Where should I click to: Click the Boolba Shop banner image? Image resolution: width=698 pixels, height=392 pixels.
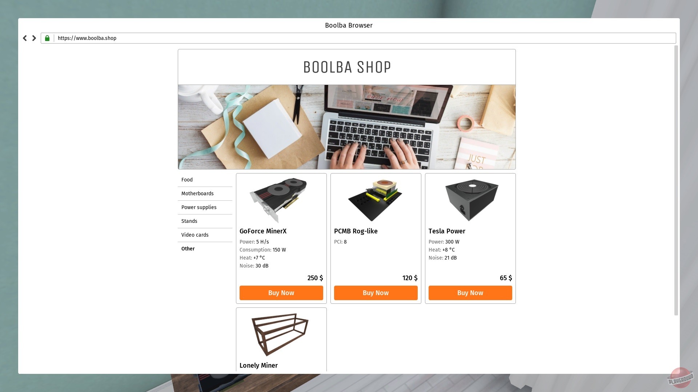click(347, 127)
